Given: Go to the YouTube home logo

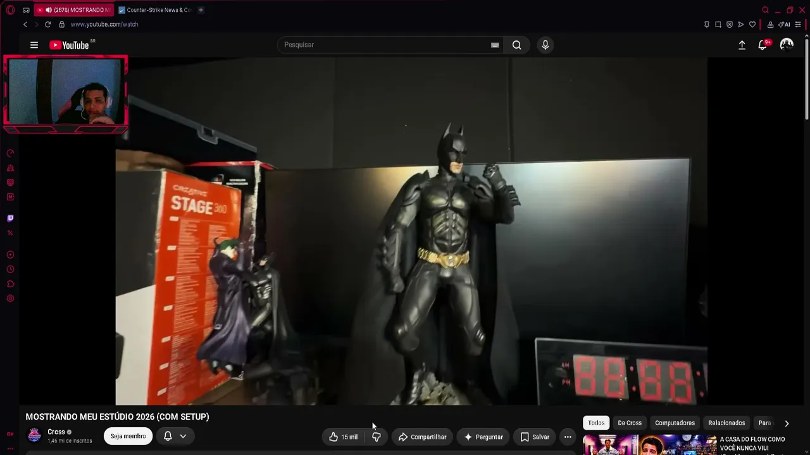Looking at the screenshot, I should click(70, 45).
